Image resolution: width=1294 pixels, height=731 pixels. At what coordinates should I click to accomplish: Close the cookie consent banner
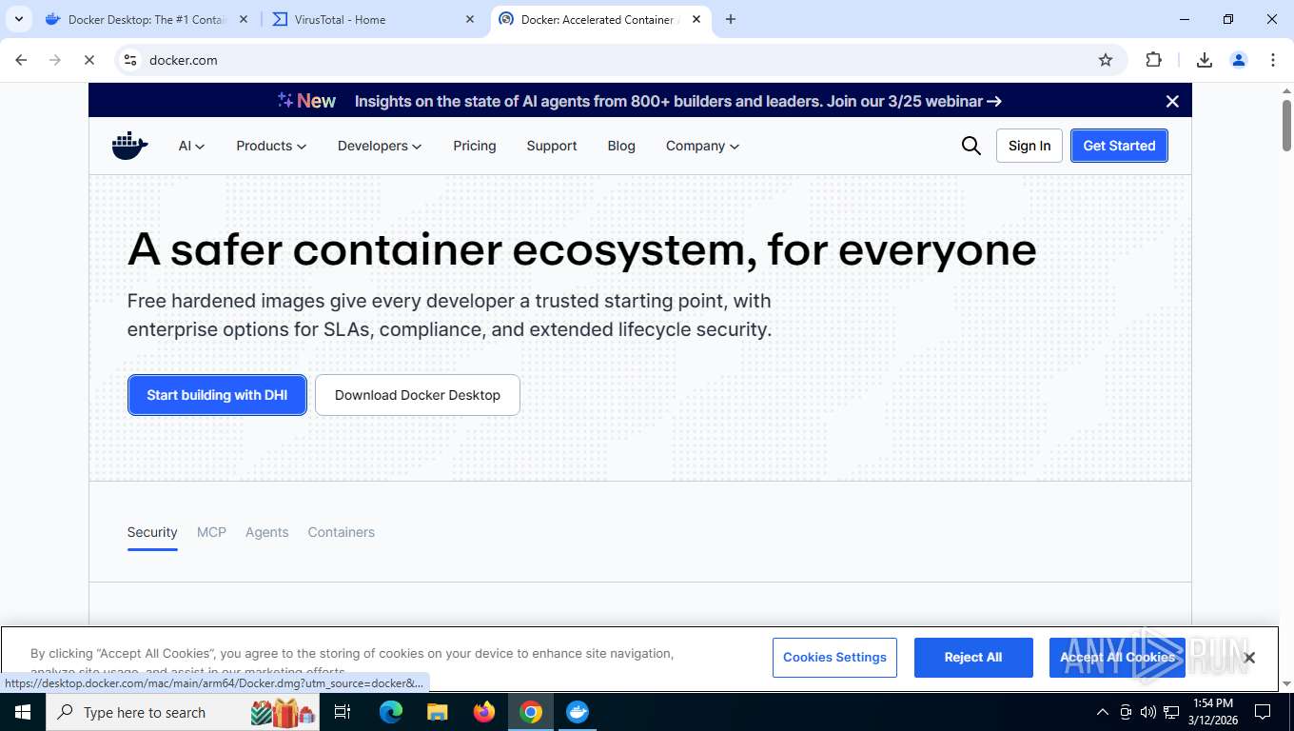click(1249, 658)
